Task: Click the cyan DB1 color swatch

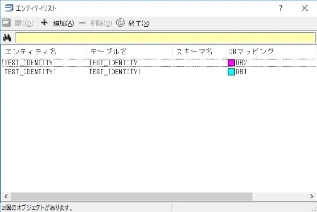Action: 231,72
